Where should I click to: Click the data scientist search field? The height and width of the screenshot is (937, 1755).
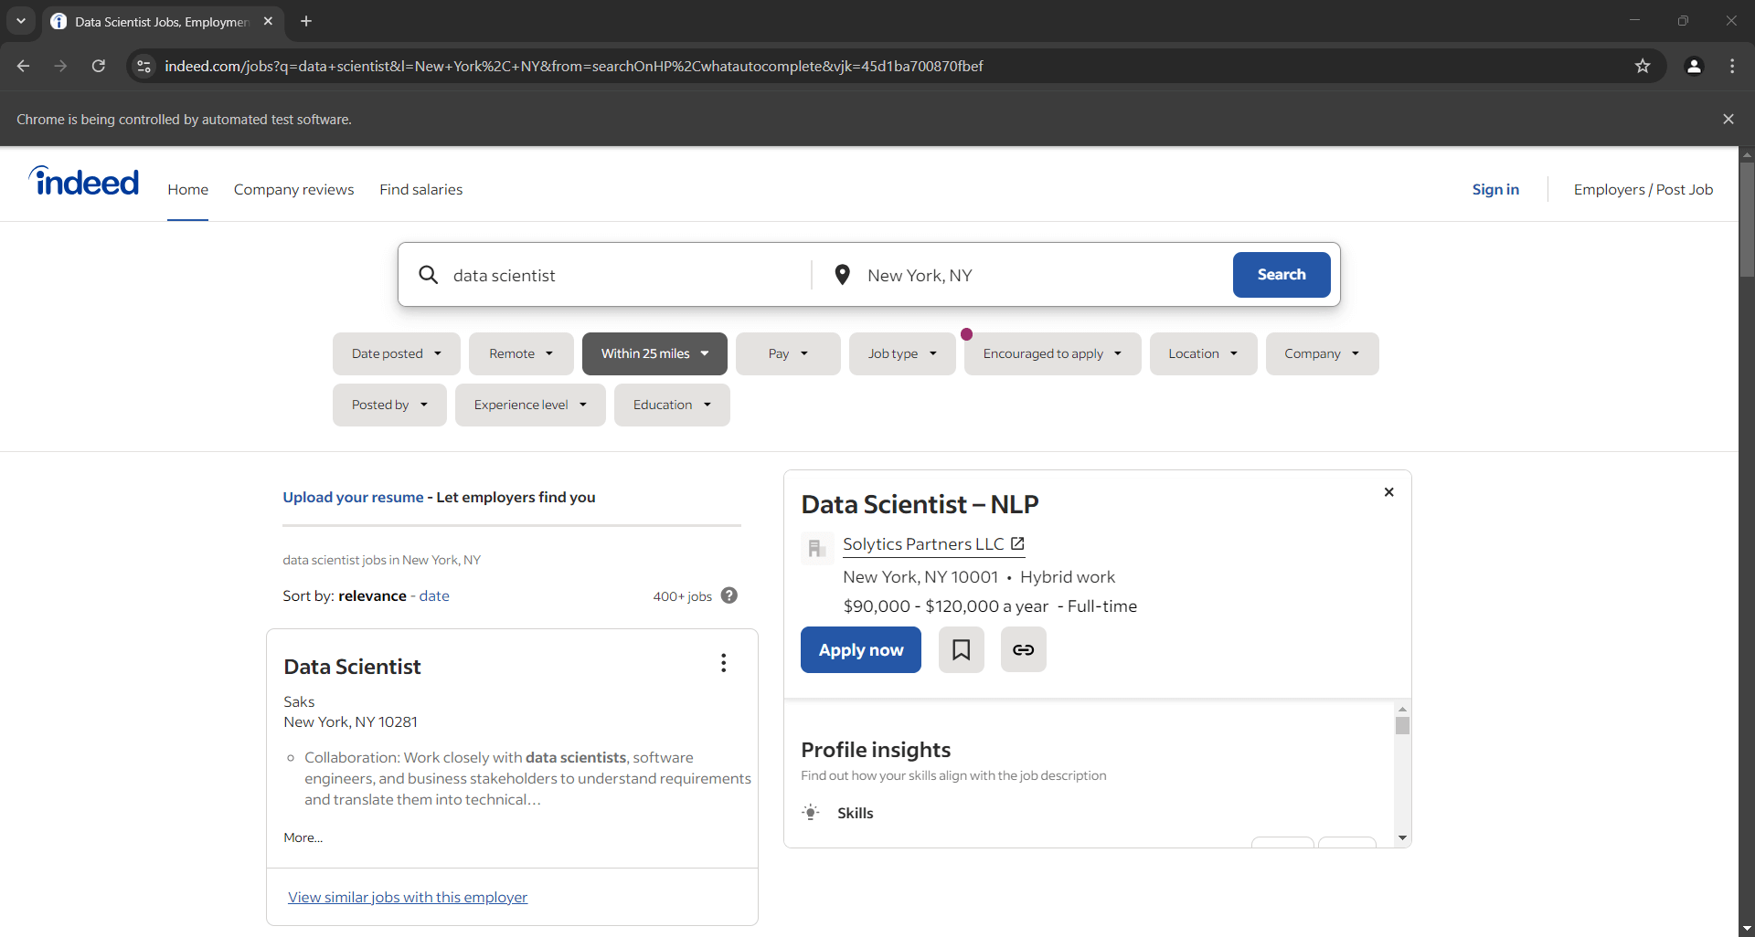click(622, 275)
